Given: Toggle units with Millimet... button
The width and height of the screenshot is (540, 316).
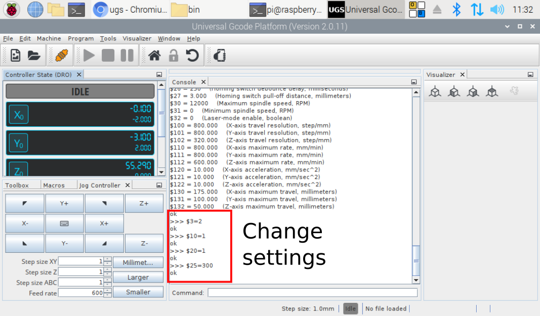Looking at the screenshot, I should tap(138, 262).
